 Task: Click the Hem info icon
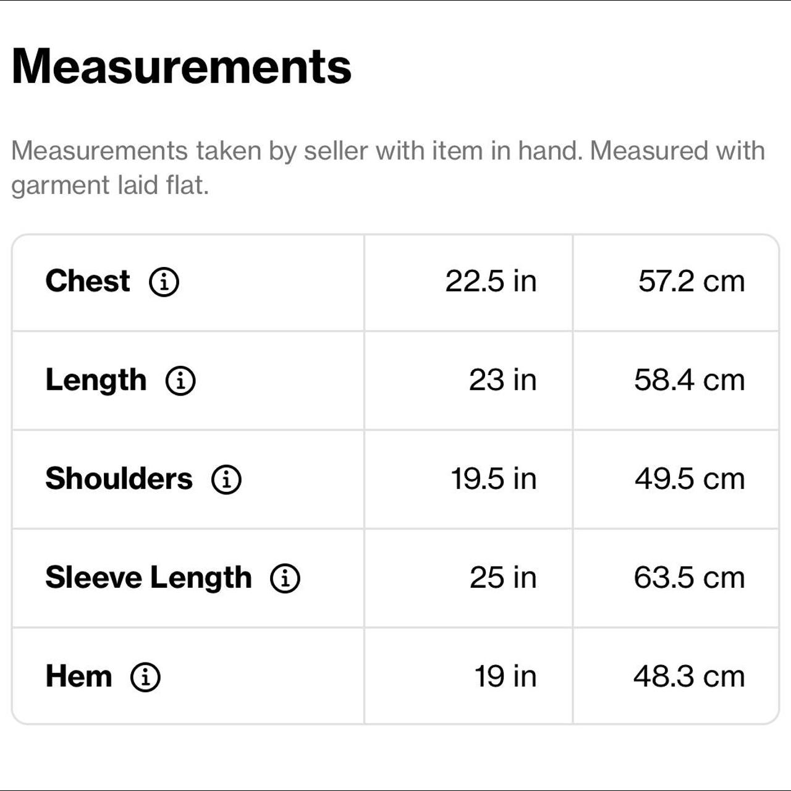pyautogui.click(x=145, y=677)
